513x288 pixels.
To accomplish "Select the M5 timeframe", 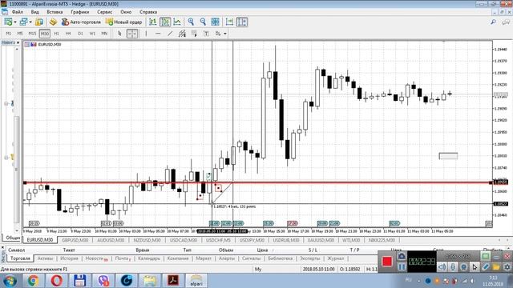I will (20, 34).
